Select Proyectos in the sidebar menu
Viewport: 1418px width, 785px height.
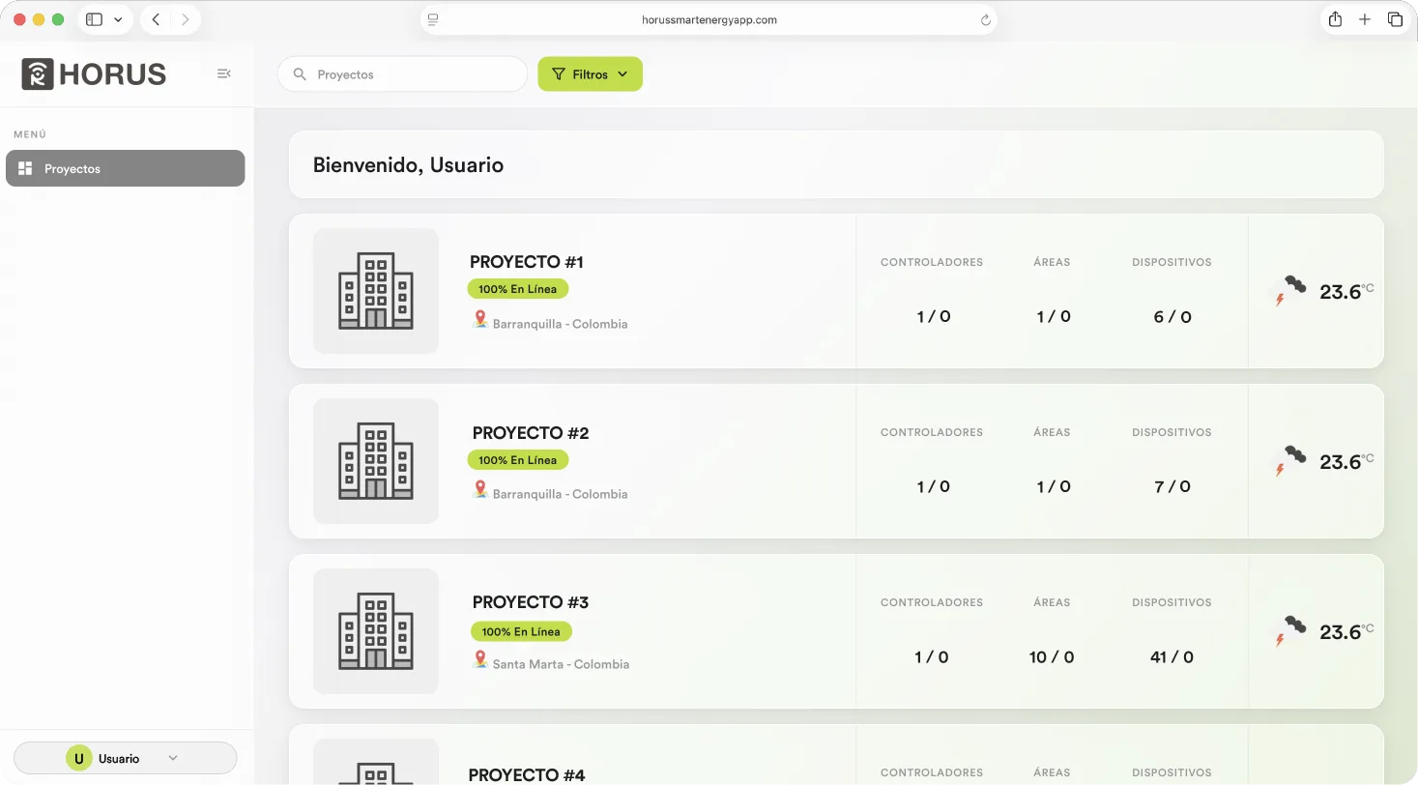coord(126,168)
